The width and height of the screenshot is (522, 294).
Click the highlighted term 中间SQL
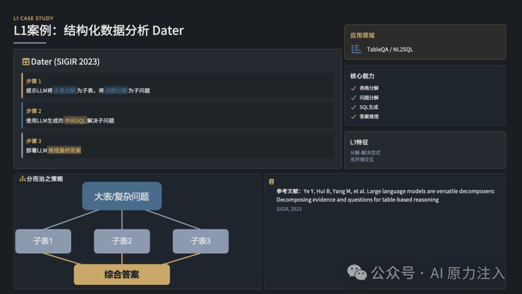click(x=75, y=120)
